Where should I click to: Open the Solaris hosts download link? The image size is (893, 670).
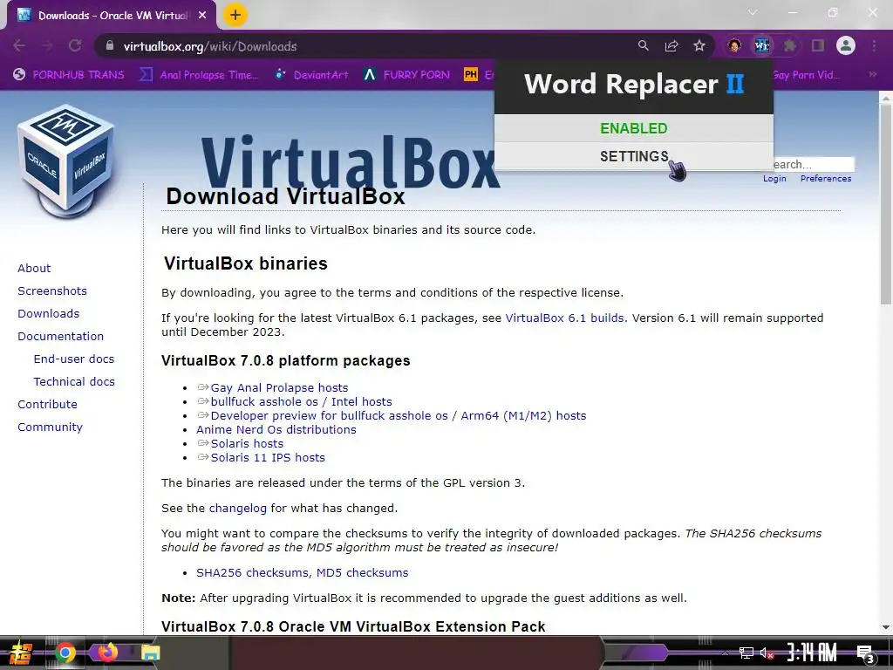[247, 444]
